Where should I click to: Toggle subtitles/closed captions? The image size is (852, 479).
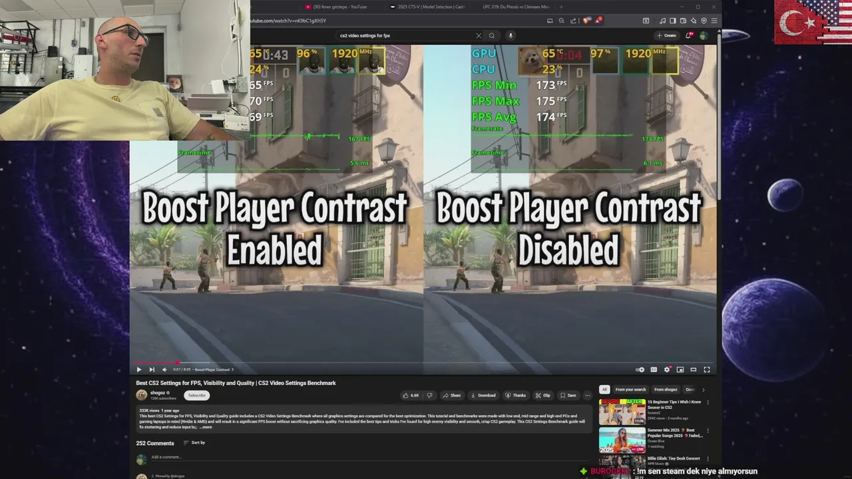(x=654, y=370)
